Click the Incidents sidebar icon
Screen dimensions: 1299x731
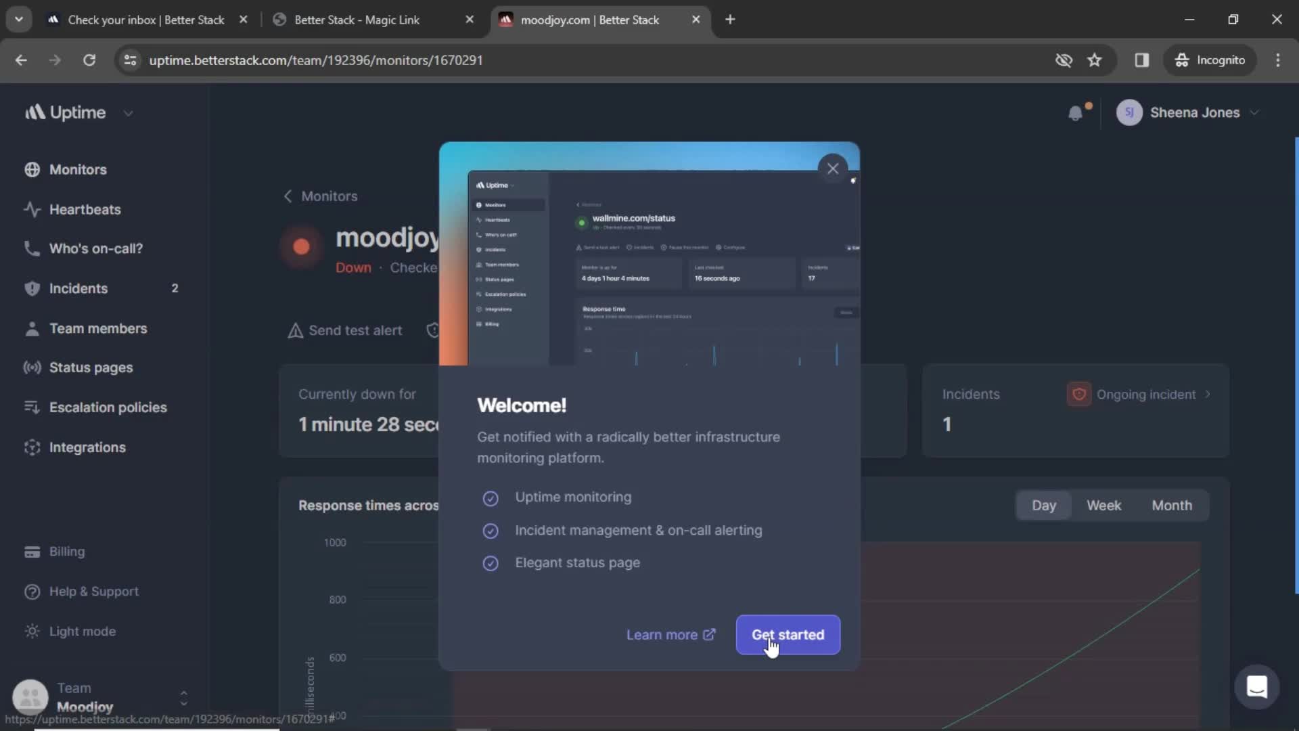tap(32, 288)
